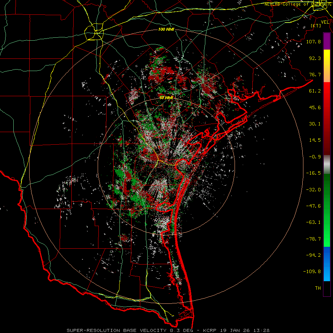Click the Super-Resolution Base Velocity caption
The width and height of the screenshot is (333, 333).
(168, 330)
